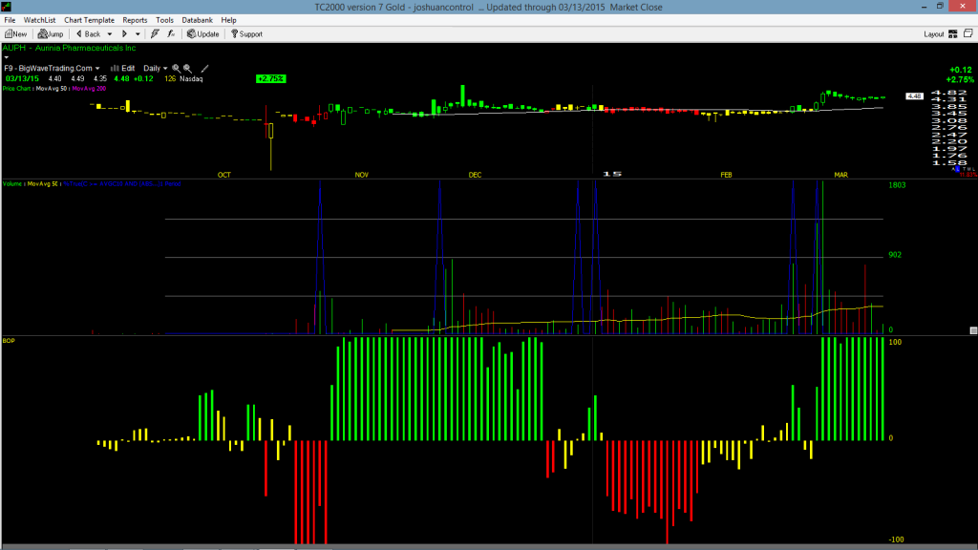Image resolution: width=978 pixels, height=550 pixels.
Task: Click the Support button
Action: click(246, 33)
